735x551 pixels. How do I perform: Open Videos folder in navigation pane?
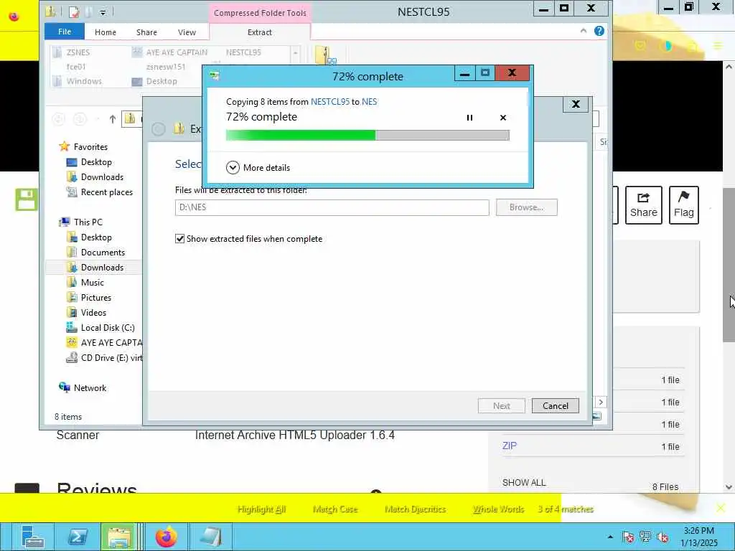pos(93,313)
